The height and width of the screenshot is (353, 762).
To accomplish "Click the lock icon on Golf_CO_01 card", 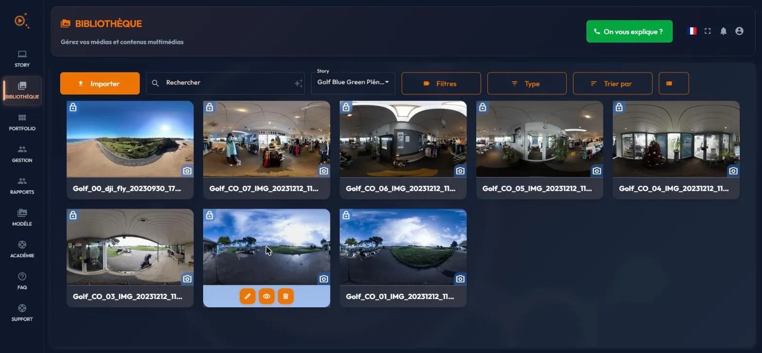I will pyautogui.click(x=346, y=215).
